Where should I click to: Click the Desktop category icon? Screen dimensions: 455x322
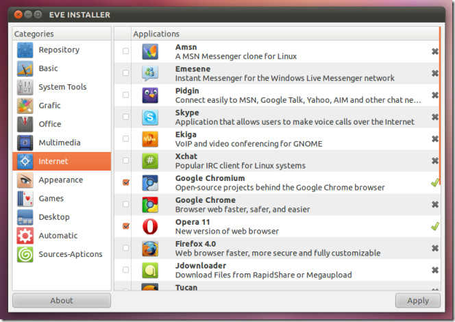coord(25,217)
